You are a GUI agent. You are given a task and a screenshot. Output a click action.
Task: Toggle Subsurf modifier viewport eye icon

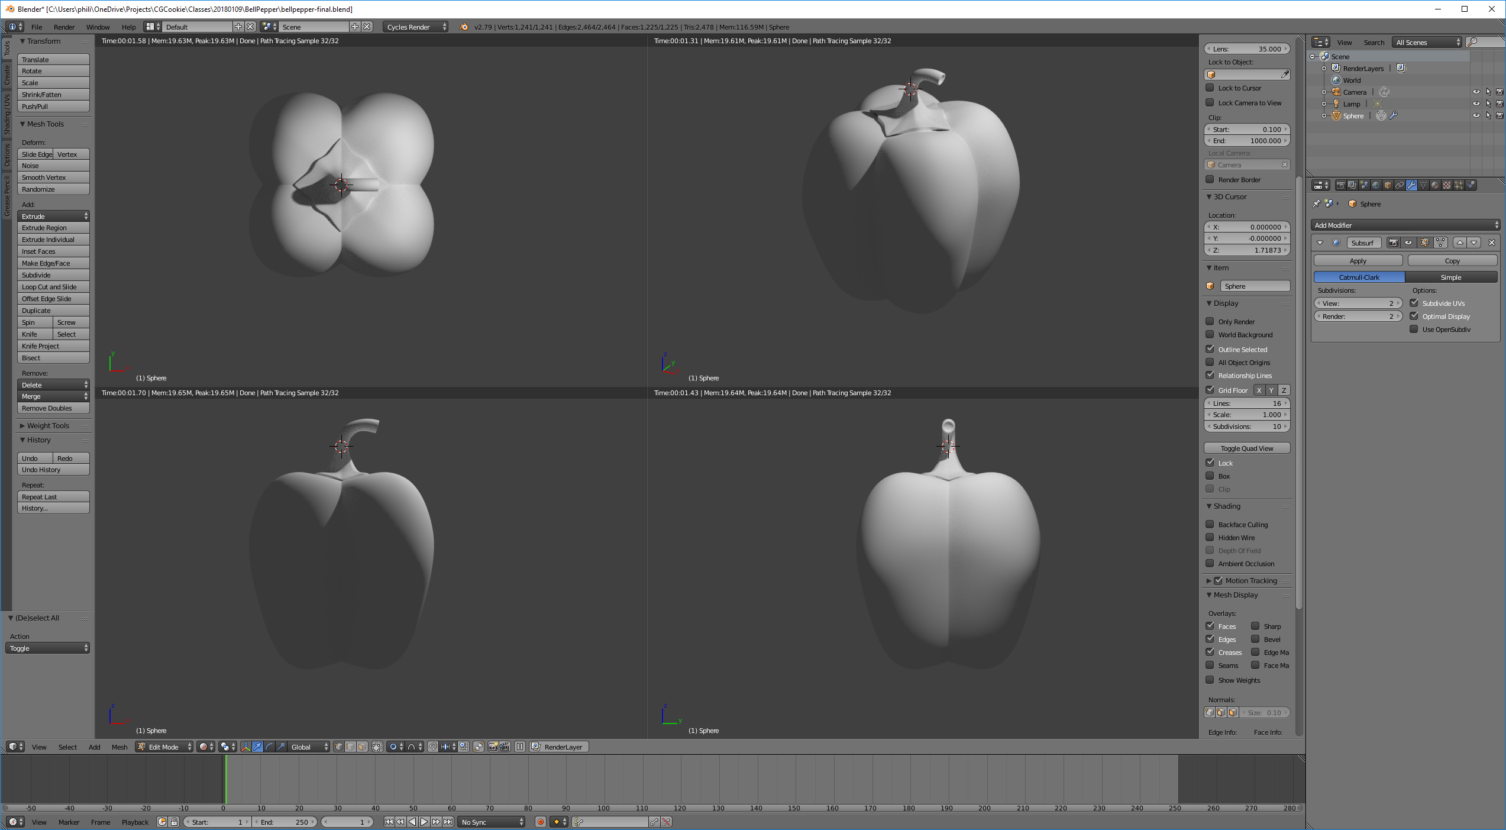pos(1408,243)
